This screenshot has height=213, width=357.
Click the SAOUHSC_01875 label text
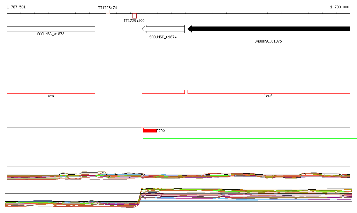pyautogui.click(x=268, y=41)
